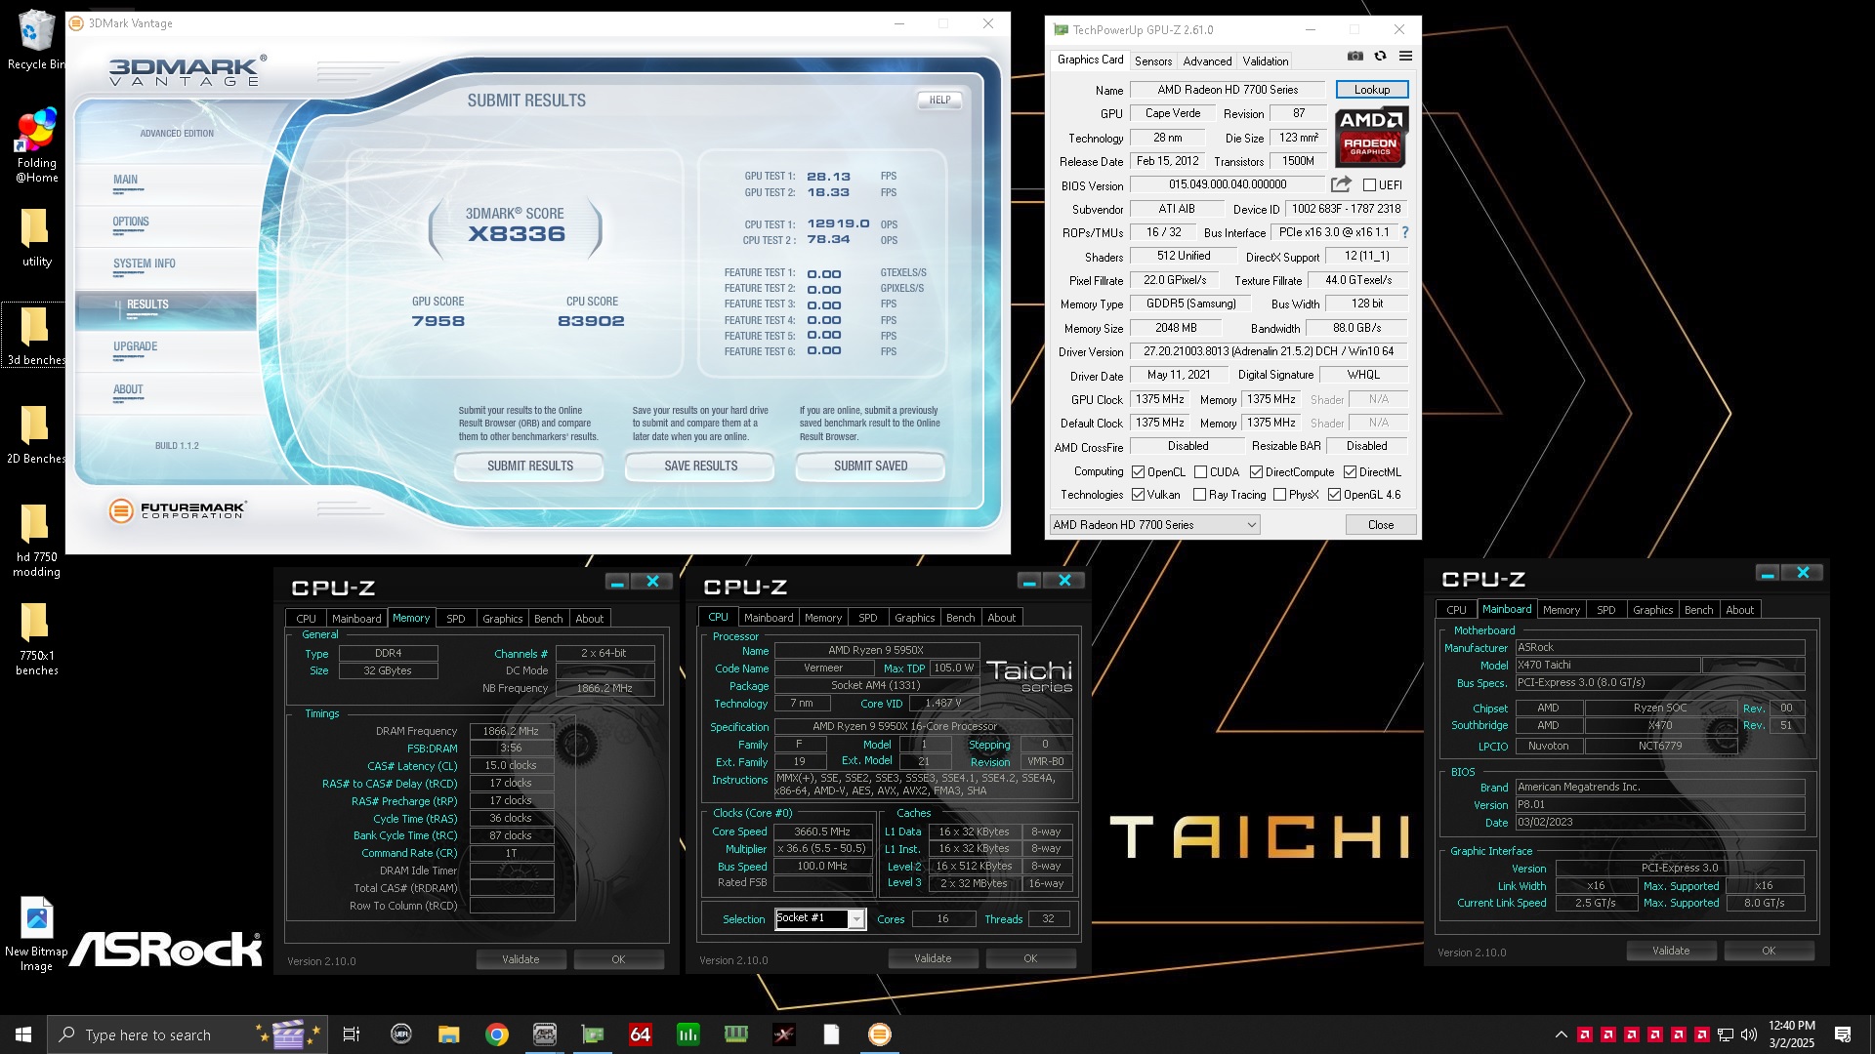Toggle the Ray Tracing checkbox
Screen dimensions: 1875x1054
point(1199,495)
